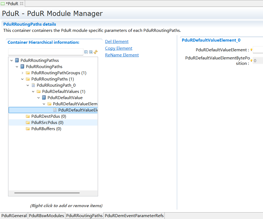This screenshot has width=263, height=219.
Task: Click the green icon on the *PduR tab
Action: click(x=3, y=4)
